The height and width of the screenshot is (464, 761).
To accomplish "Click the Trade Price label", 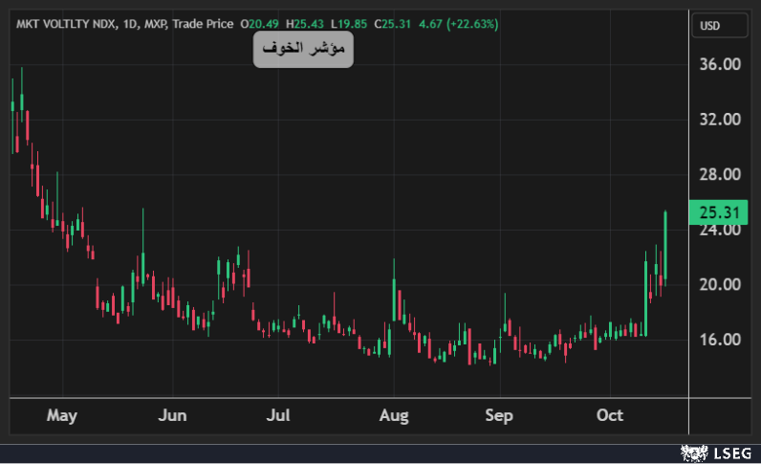I will tap(205, 24).
